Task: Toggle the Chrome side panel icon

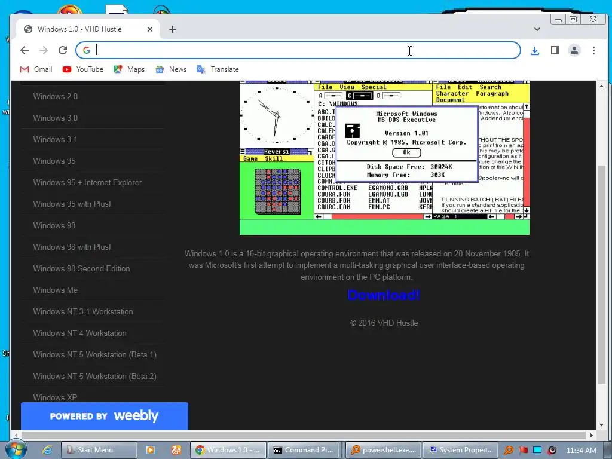Action: (555, 50)
